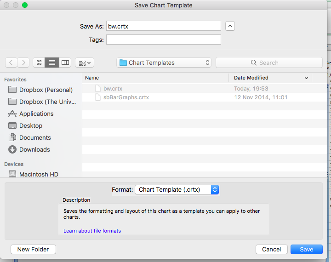The width and height of the screenshot is (331, 262).
Task: Select Dropbox (Personal) in Favorites
Action: pos(46,90)
